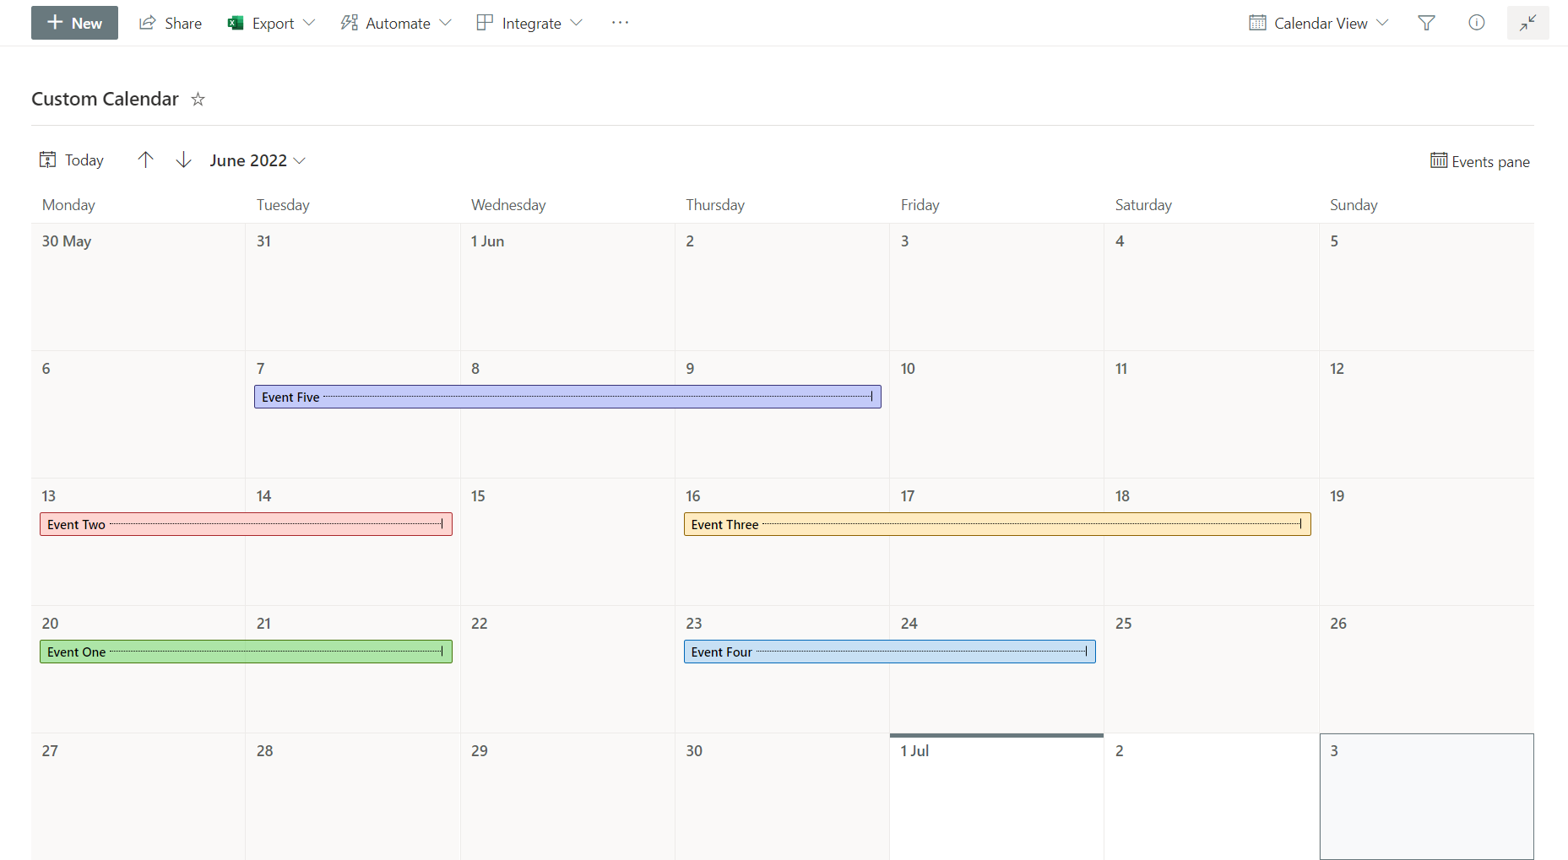
Task: Open the Calendar View switcher dropdown
Action: [x=1318, y=23]
